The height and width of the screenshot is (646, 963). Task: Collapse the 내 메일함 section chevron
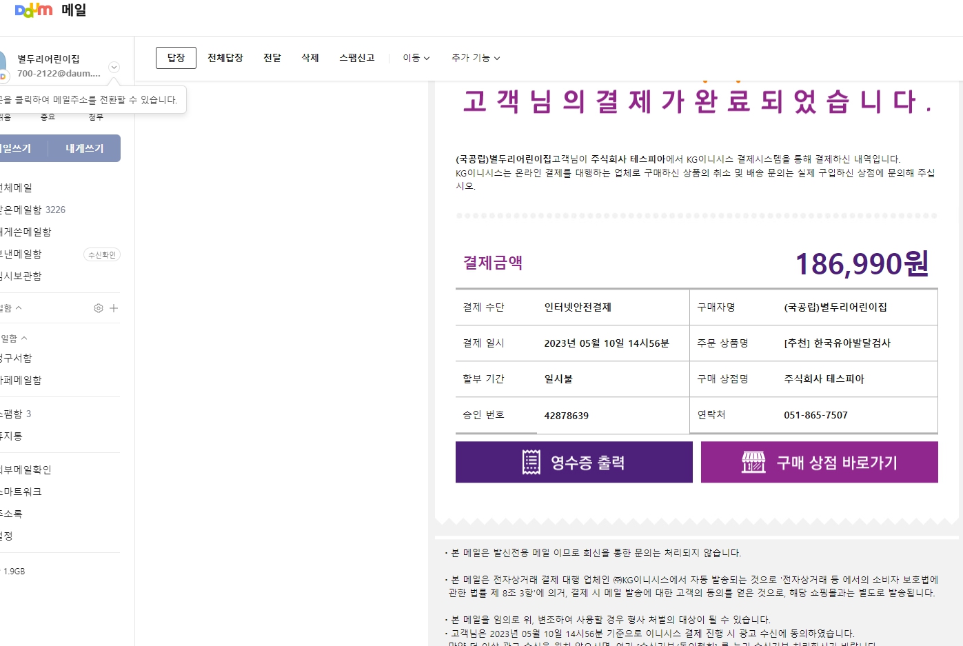[x=19, y=308]
